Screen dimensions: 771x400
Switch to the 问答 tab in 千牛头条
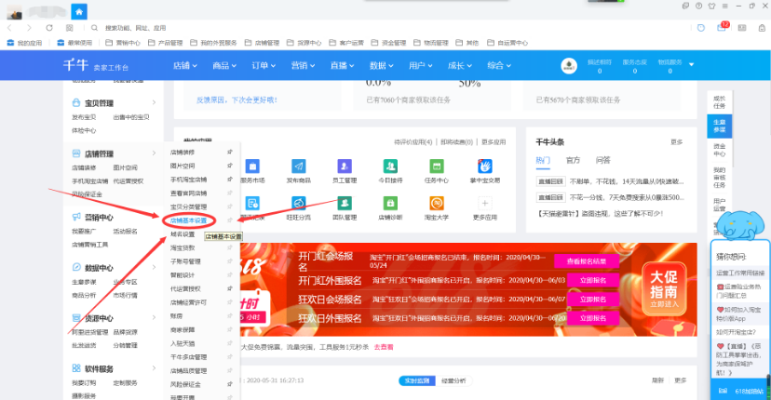click(x=602, y=160)
